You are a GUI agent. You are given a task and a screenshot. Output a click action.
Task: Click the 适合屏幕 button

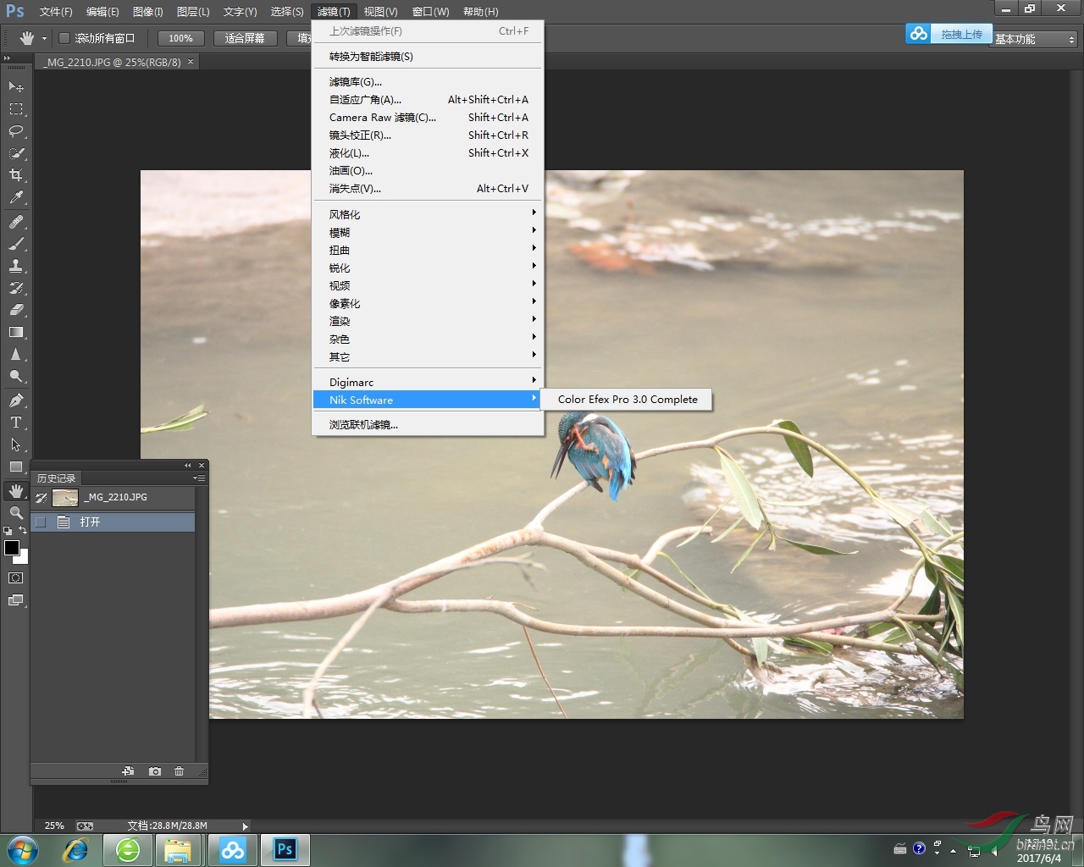[245, 38]
